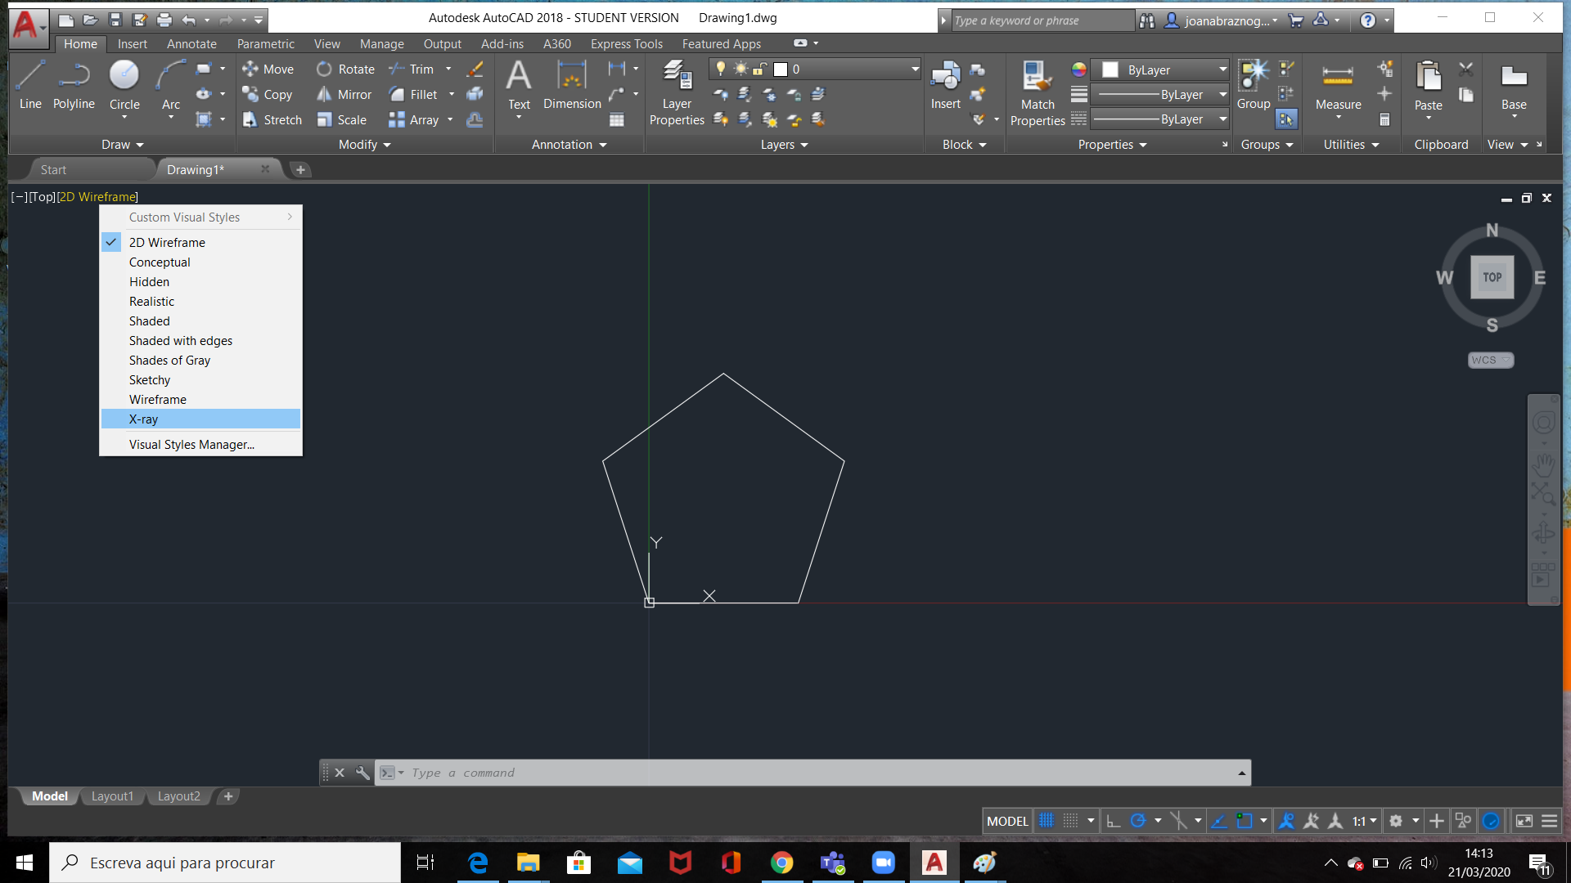1571x883 pixels.
Task: Expand Custom Visual Styles submenu
Action: 200,217
